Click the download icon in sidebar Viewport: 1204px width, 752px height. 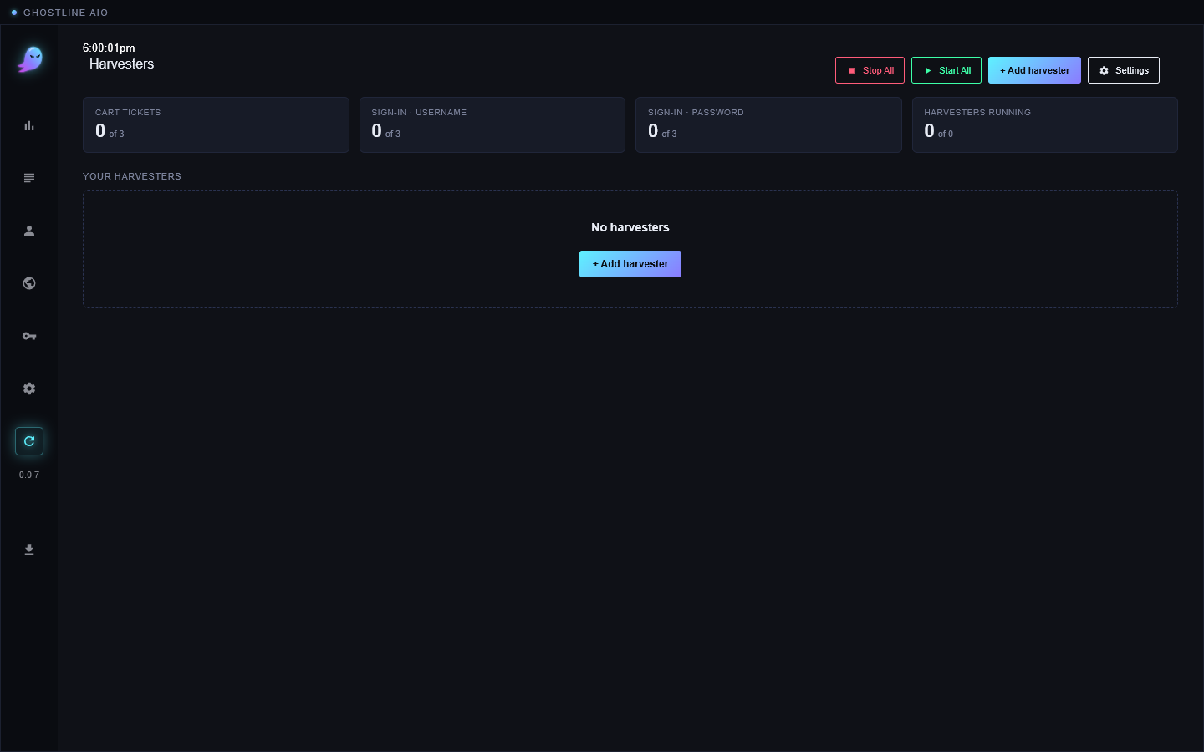tap(29, 549)
